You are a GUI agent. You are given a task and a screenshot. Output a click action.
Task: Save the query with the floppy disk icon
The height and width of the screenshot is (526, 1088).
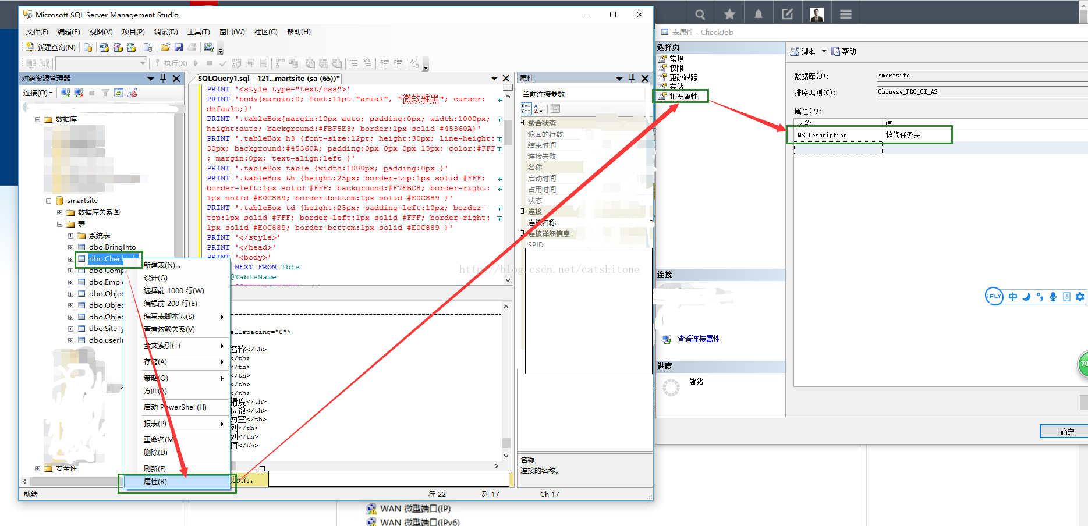point(179,47)
